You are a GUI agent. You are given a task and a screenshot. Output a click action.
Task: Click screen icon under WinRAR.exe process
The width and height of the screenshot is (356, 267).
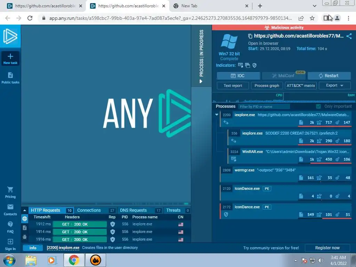[x=233, y=159]
